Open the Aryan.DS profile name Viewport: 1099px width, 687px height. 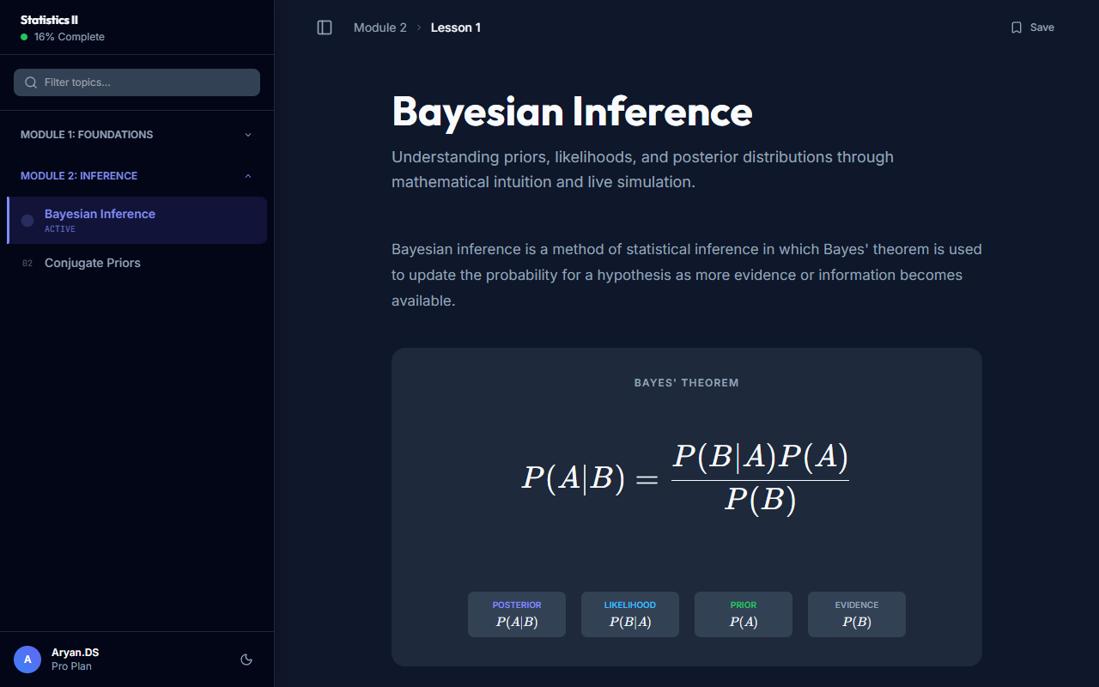(75, 653)
